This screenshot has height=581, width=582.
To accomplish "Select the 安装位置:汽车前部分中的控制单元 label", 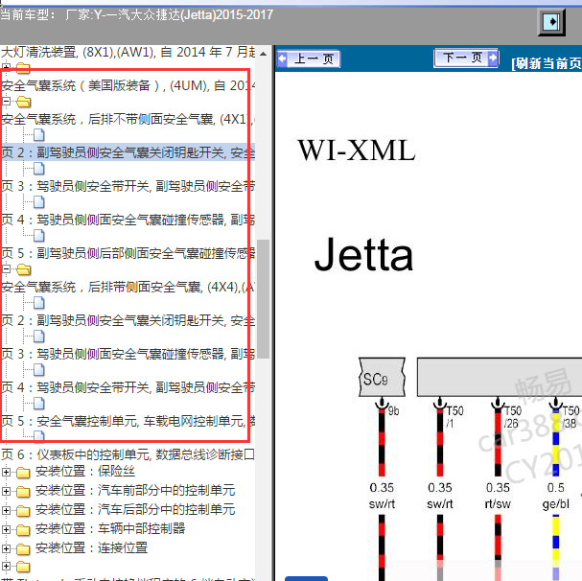I will [135, 491].
